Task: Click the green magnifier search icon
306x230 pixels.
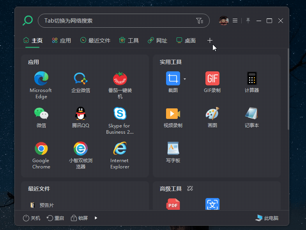Action: pos(28,21)
